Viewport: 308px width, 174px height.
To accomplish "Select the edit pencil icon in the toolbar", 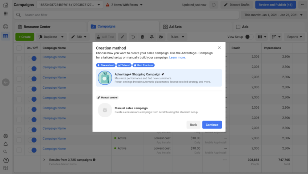I will pyautogui.click(x=122, y=37).
